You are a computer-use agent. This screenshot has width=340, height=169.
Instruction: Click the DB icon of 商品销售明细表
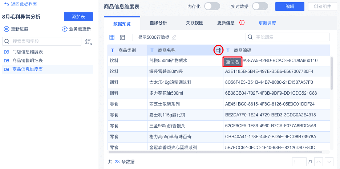point(7,61)
